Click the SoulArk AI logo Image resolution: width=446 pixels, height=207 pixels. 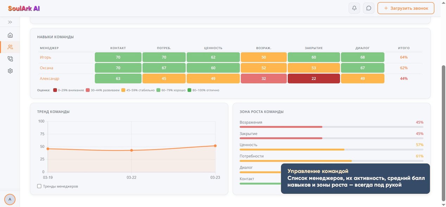tap(24, 8)
